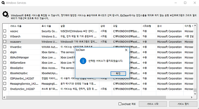Check the CDPUserSvc_1422d7 checkbox

click(5, 78)
